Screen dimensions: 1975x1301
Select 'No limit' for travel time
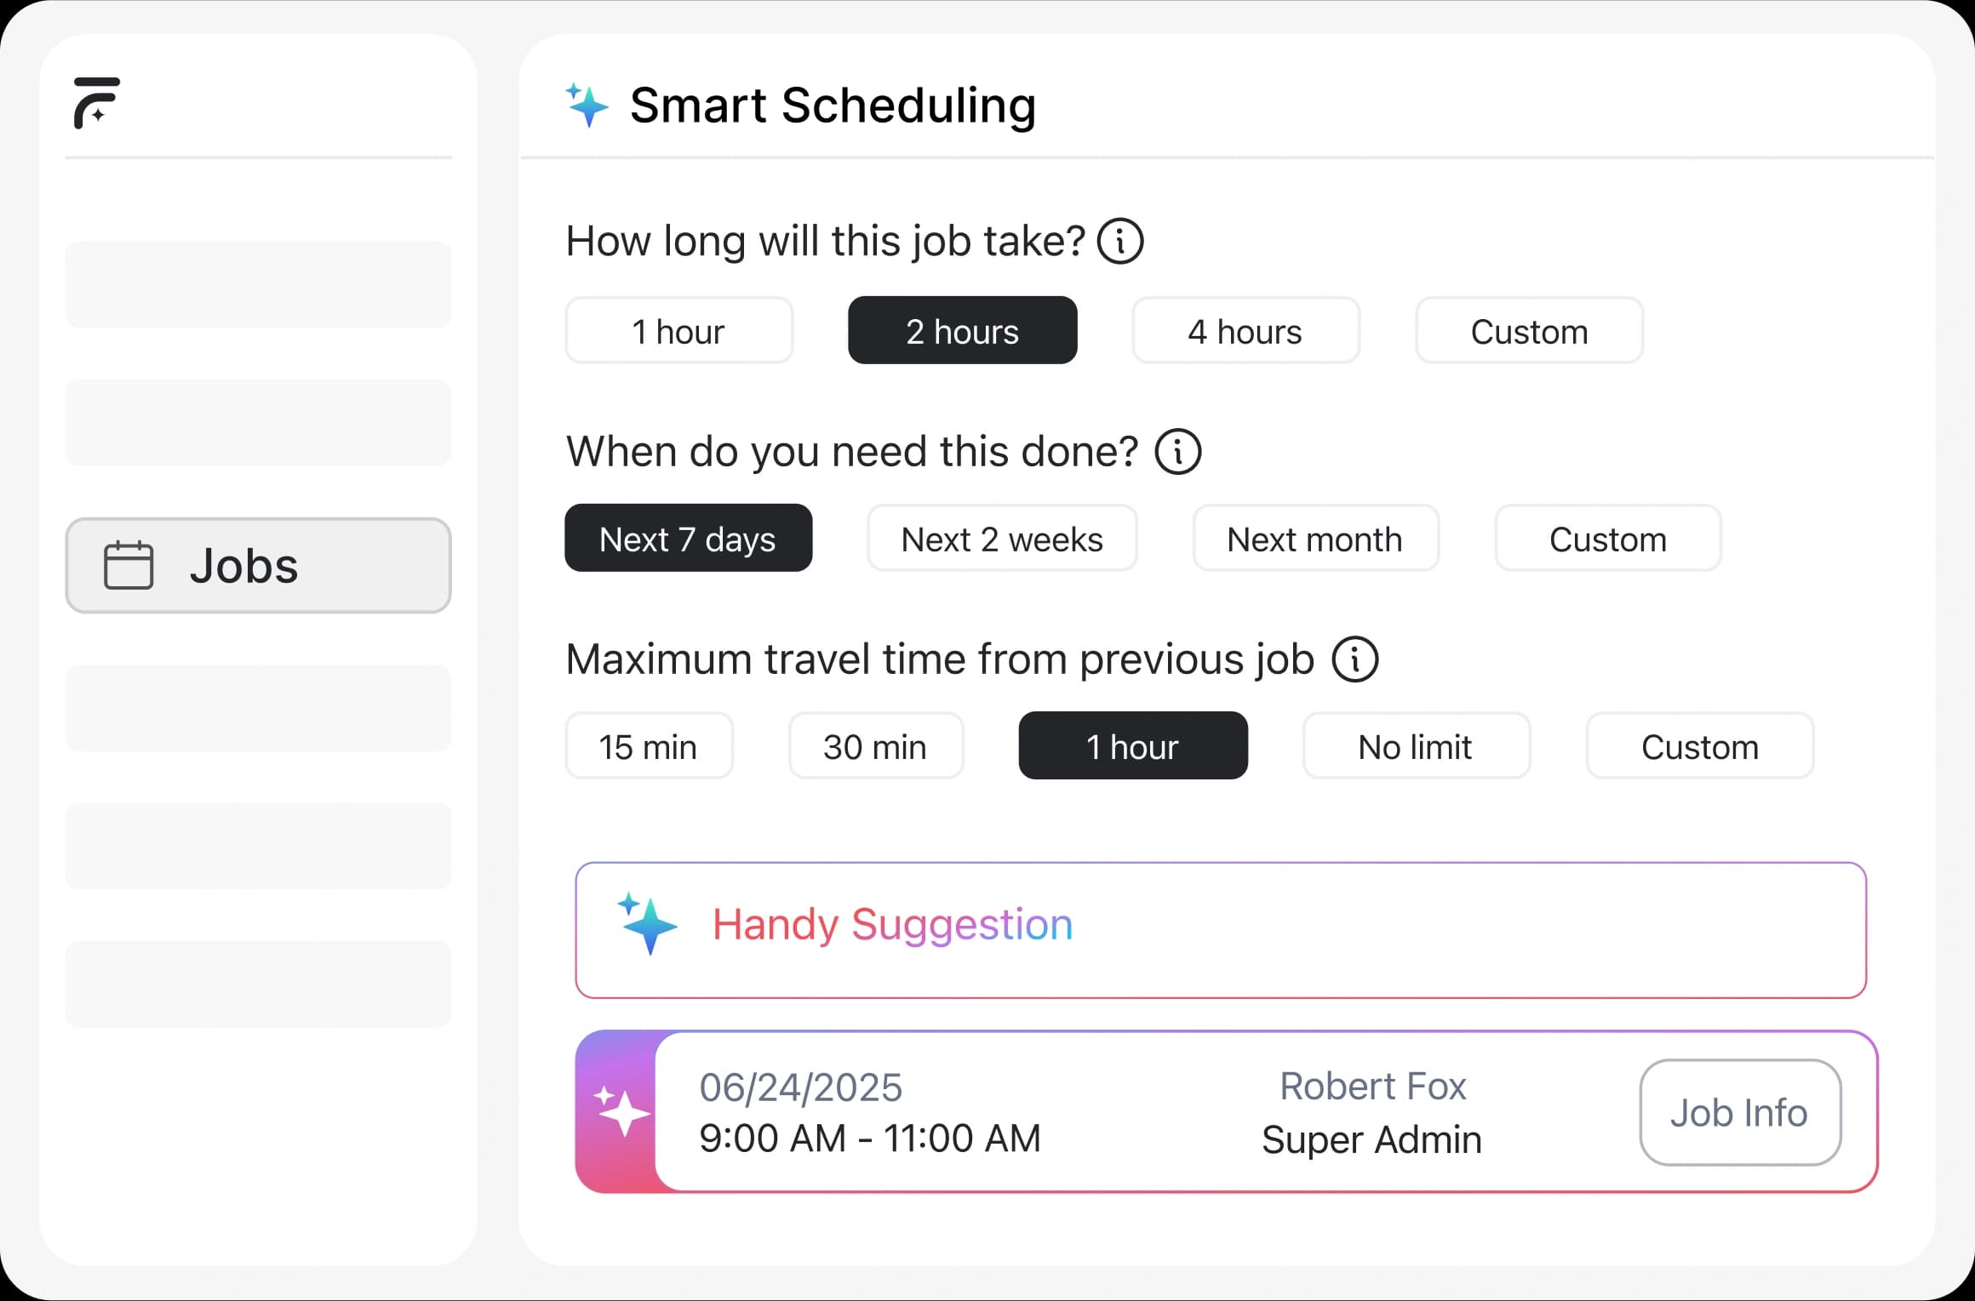pyautogui.click(x=1415, y=746)
